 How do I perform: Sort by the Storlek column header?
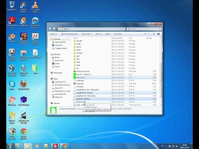pyautogui.click(x=149, y=38)
